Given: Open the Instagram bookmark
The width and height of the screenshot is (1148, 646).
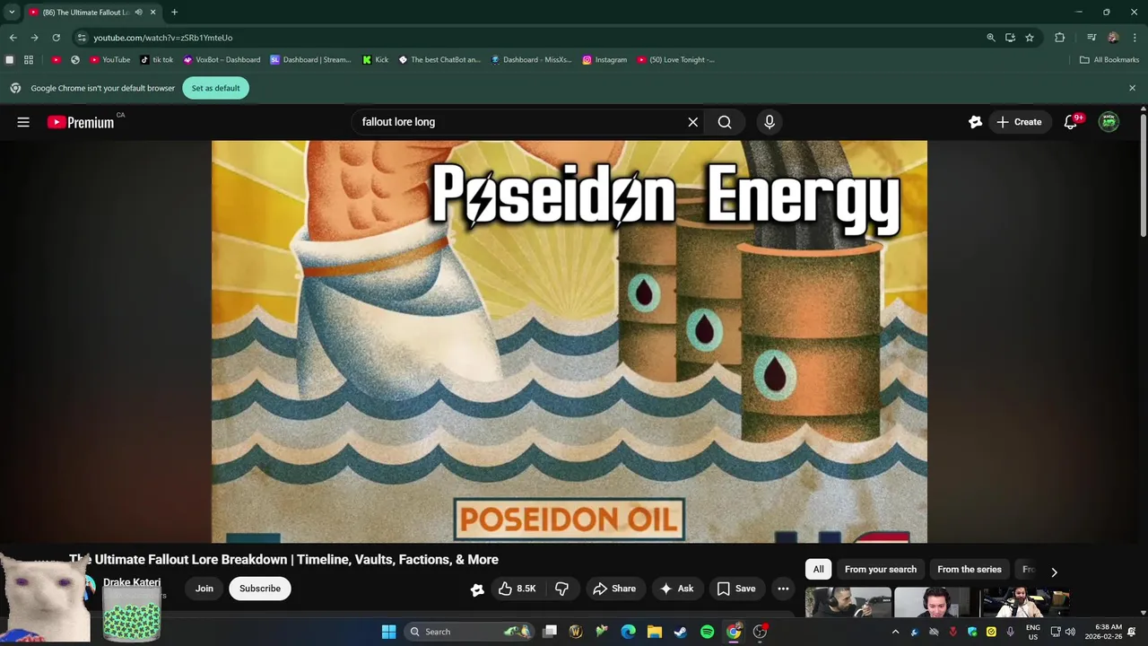Looking at the screenshot, I should click(604, 60).
